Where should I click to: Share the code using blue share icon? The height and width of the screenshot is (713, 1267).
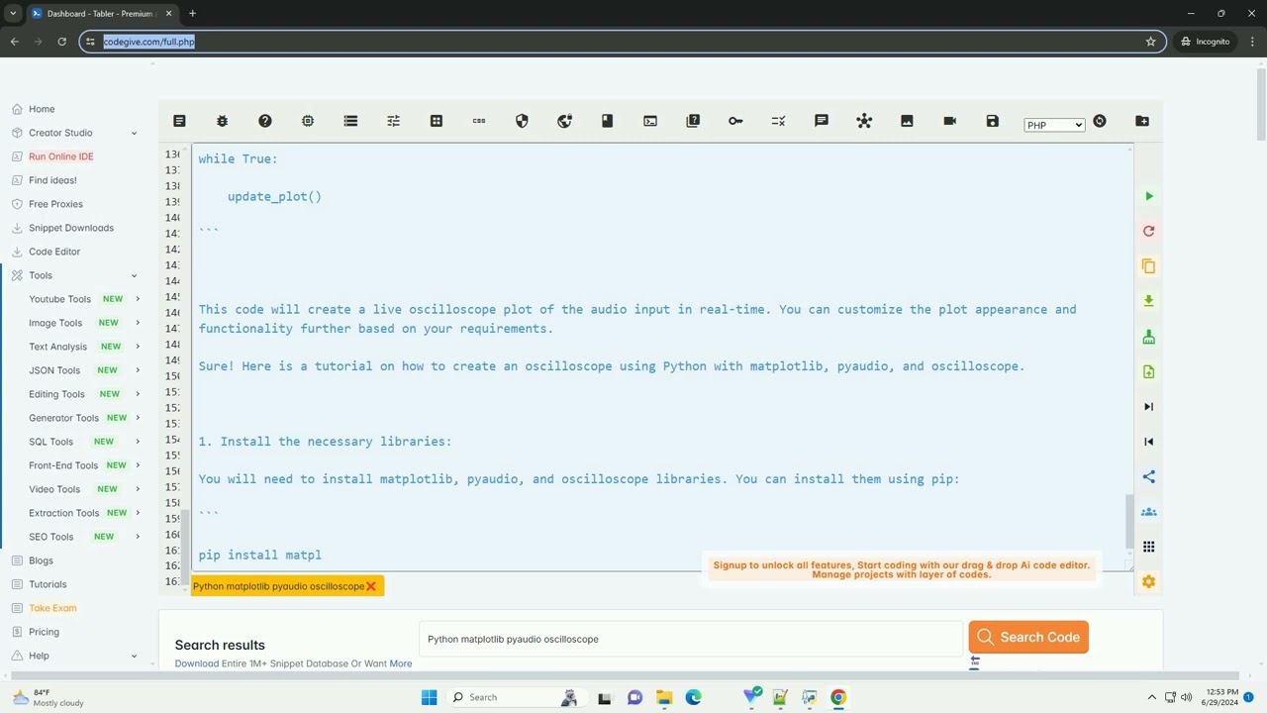[1149, 476]
